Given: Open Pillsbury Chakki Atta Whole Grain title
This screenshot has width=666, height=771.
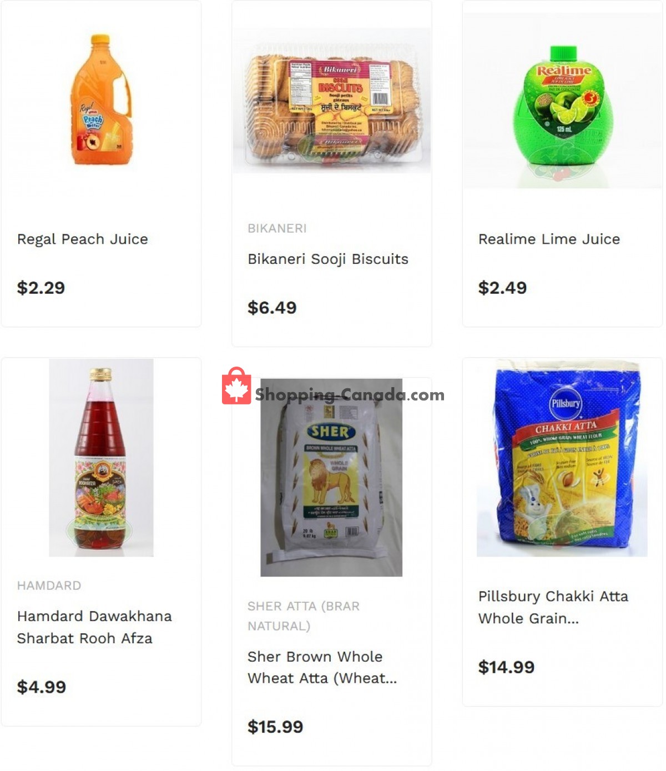Looking at the screenshot, I should pyautogui.click(x=553, y=607).
